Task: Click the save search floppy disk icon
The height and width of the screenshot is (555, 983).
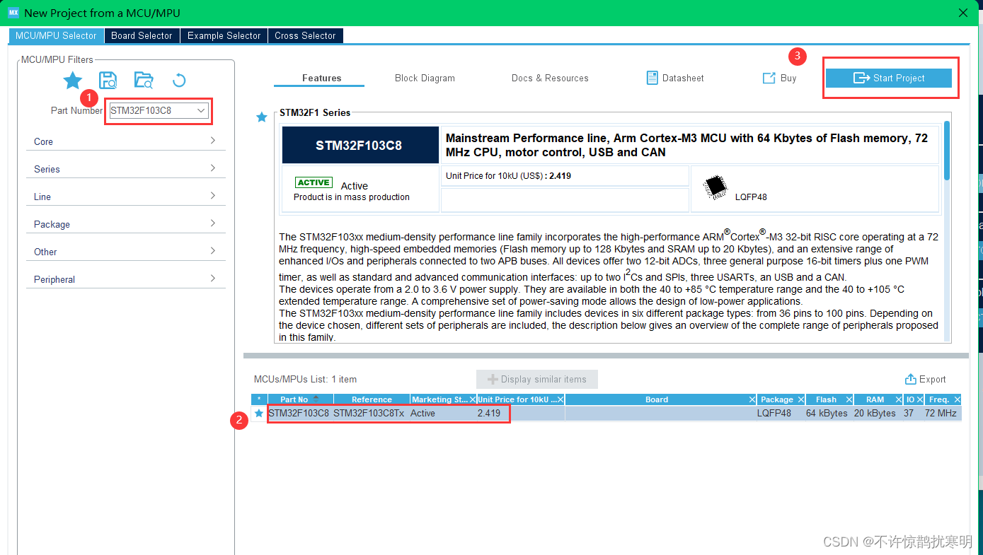Action: (x=108, y=80)
